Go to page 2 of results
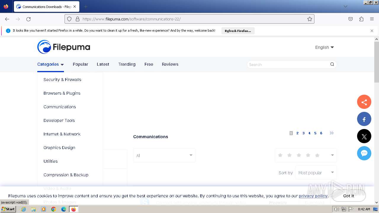 297,133
